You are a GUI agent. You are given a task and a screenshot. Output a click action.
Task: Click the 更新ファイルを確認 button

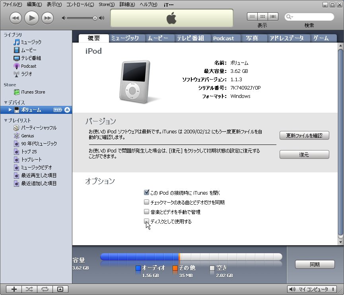pyautogui.click(x=304, y=135)
